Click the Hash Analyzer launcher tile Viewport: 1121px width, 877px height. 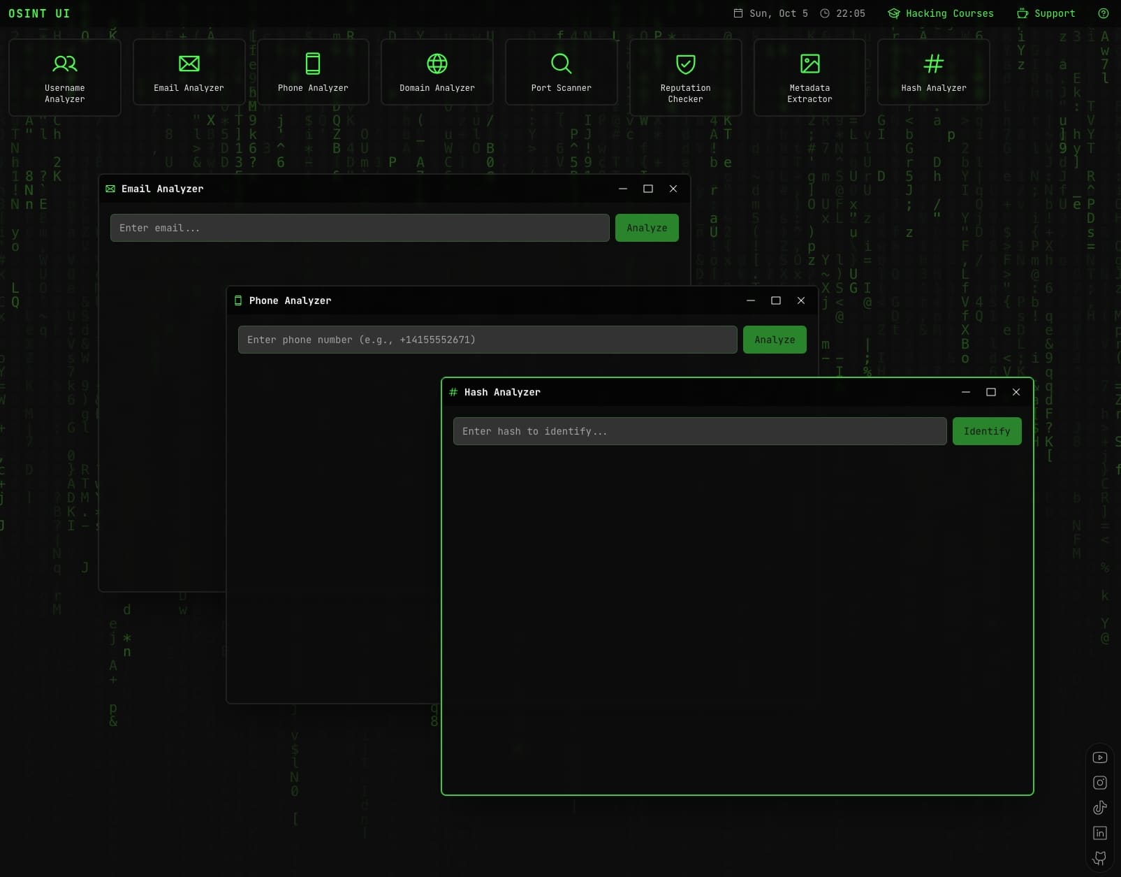[933, 73]
